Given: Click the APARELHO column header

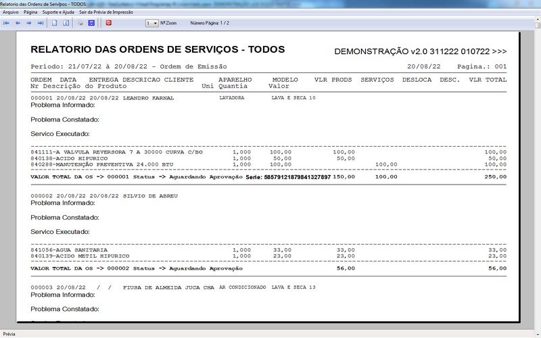Looking at the screenshot, I should (235, 80).
